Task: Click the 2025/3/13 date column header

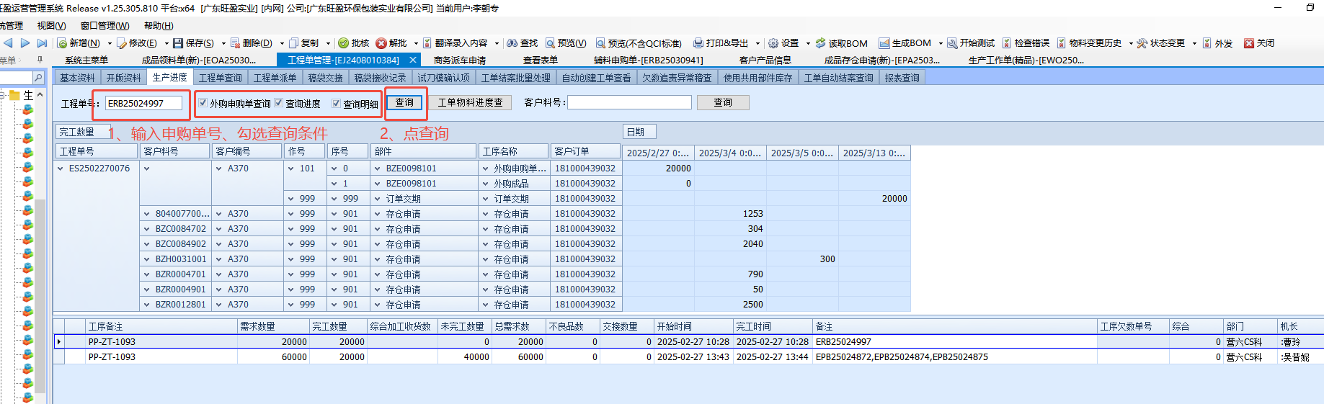Action: tap(874, 153)
